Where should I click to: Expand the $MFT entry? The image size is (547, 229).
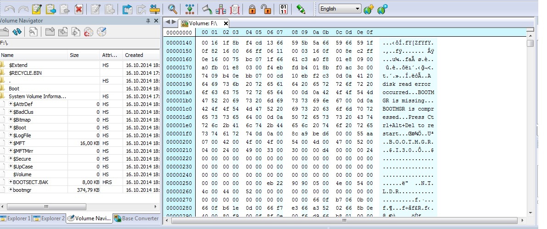tap(11, 143)
